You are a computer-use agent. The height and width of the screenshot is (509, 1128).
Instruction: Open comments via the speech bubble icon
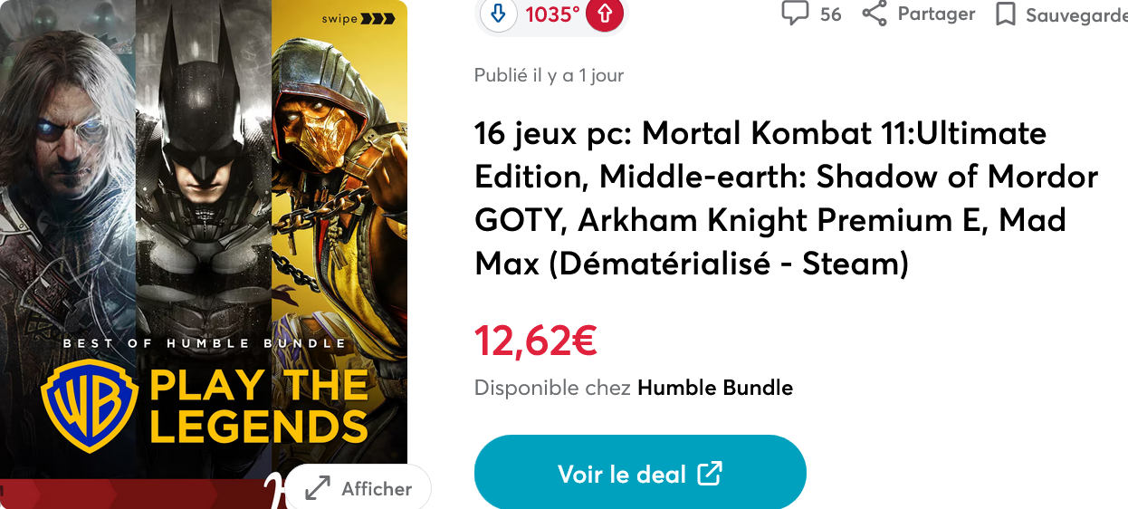pyautogui.click(x=794, y=14)
